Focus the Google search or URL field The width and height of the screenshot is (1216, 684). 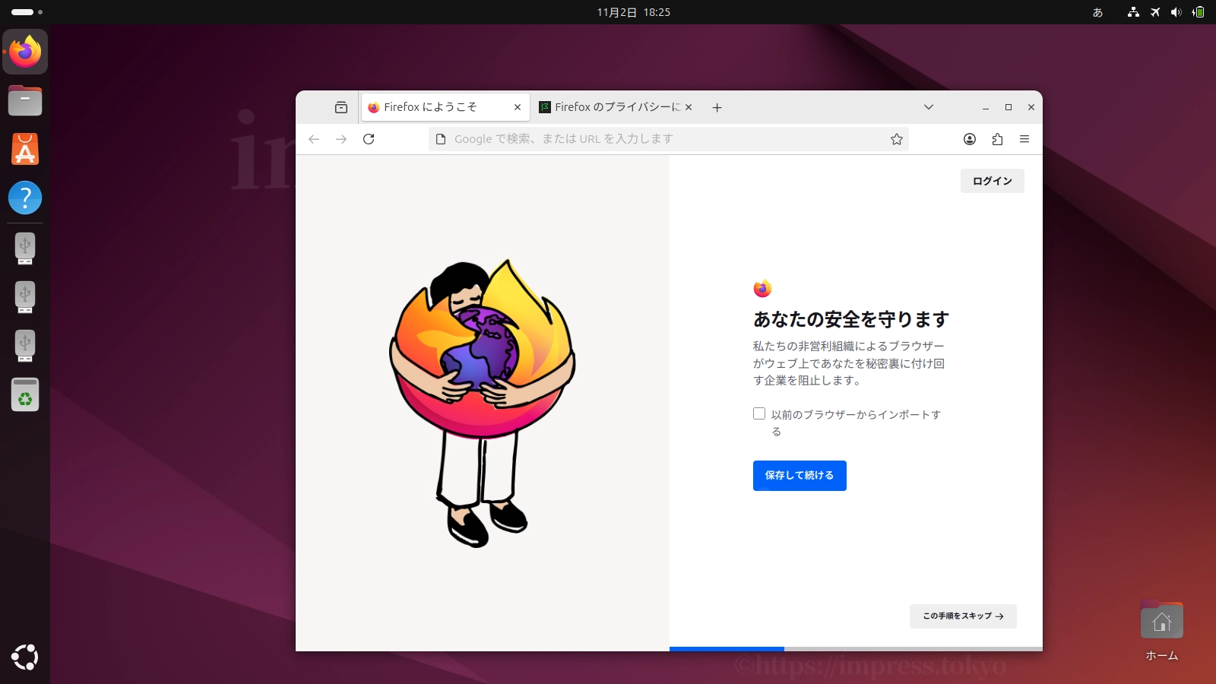point(669,139)
